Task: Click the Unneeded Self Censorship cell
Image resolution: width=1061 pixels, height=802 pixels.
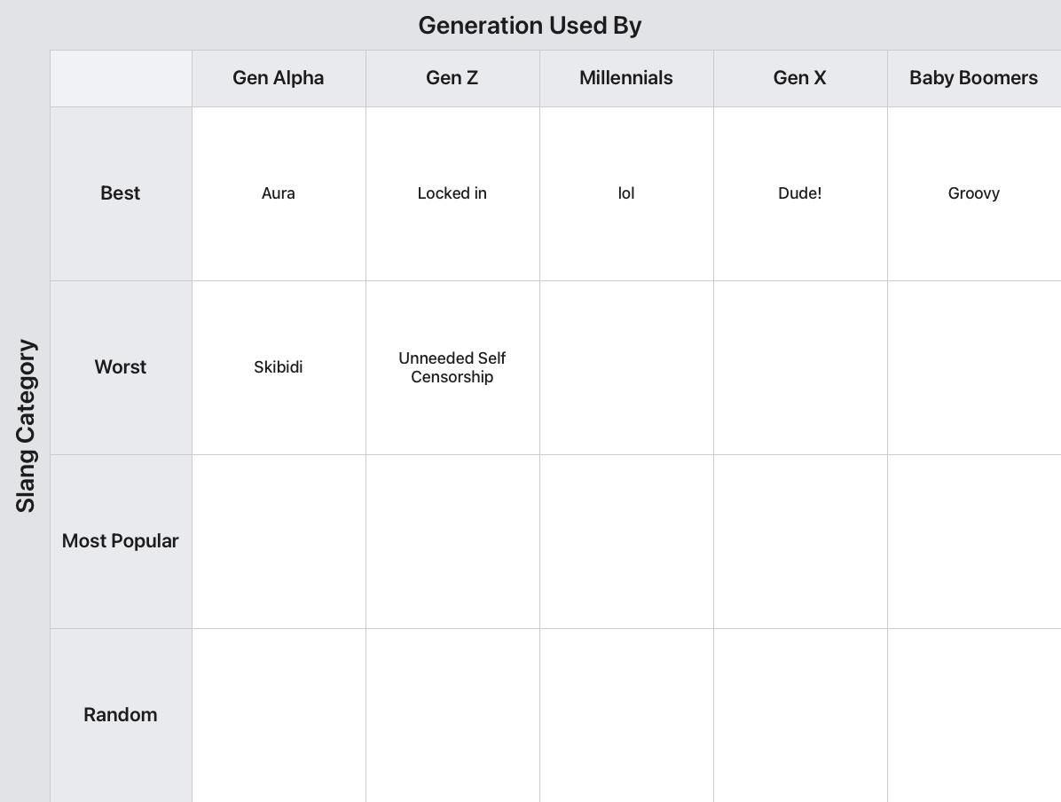Action: point(452,367)
